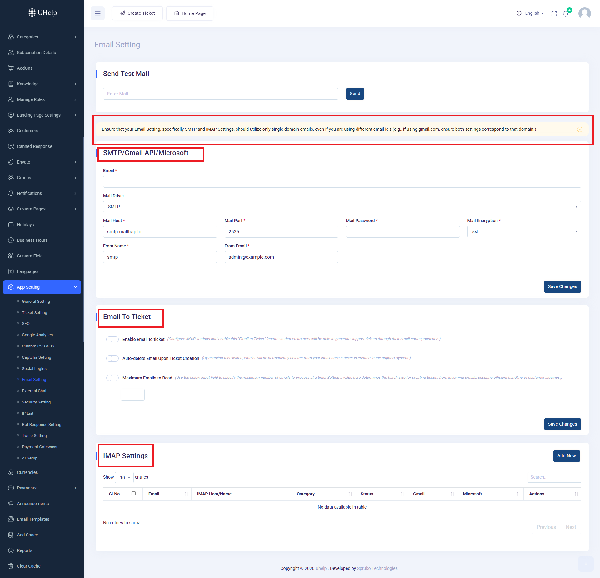Enable the Email to ticket switch

112,339
